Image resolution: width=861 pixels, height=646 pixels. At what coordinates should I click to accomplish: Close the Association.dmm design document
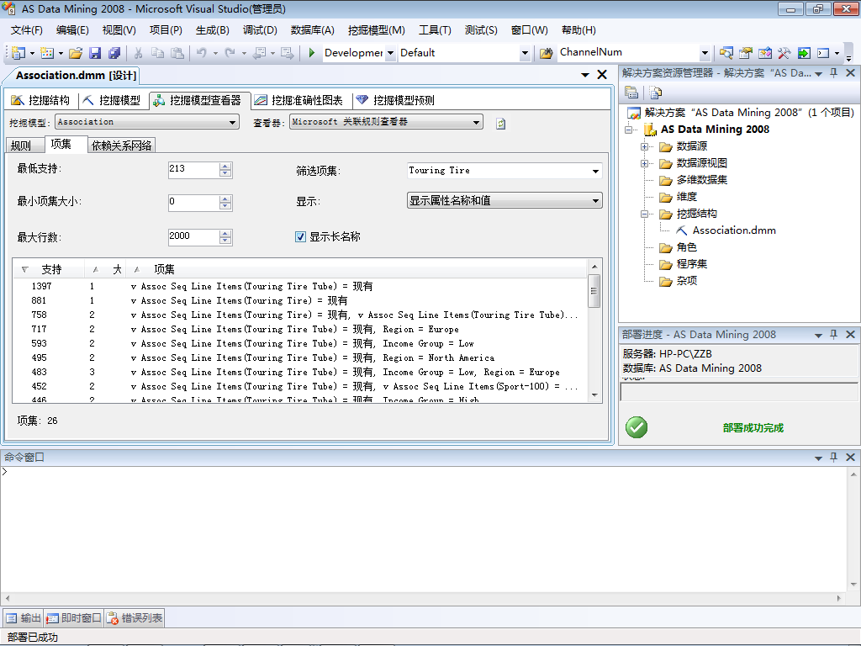(602, 75)
